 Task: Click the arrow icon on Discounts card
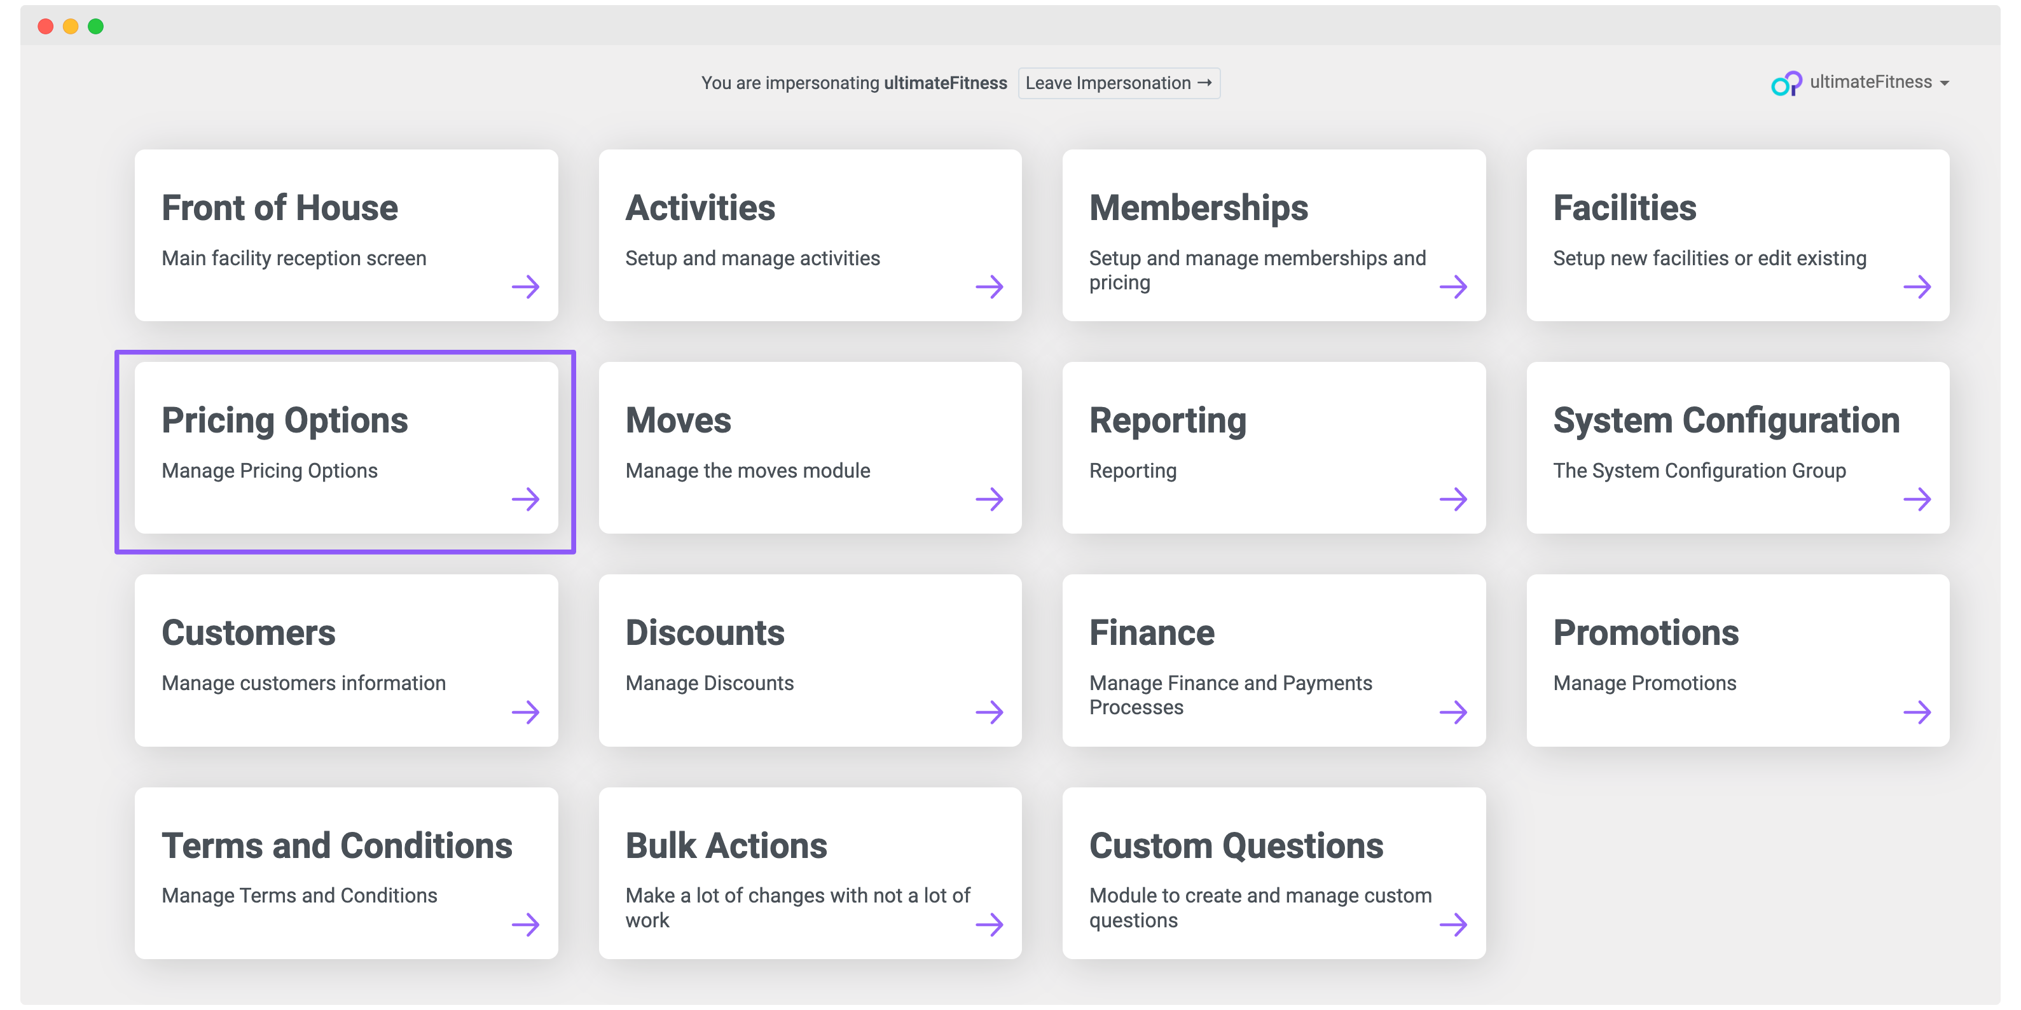(x=990, y=712)
